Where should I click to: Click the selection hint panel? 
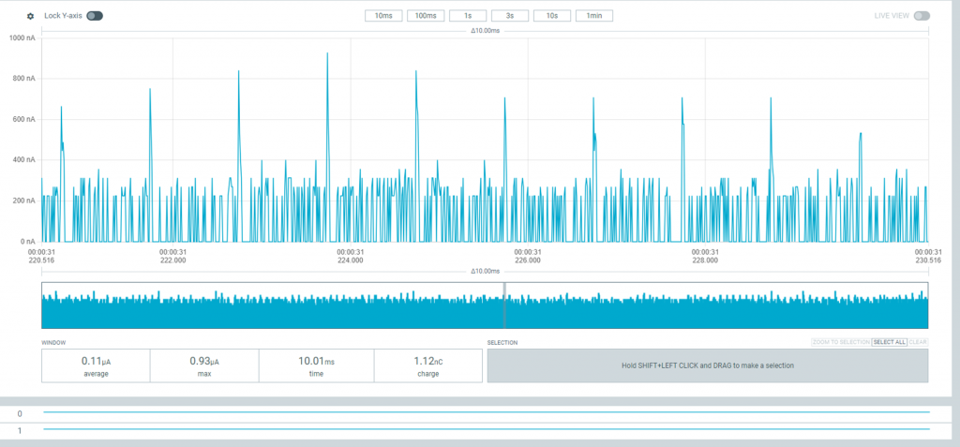[707, 365]
